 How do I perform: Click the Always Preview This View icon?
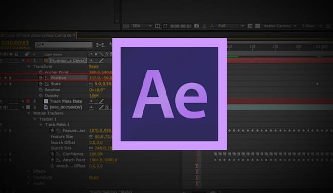tap(126, 26)
